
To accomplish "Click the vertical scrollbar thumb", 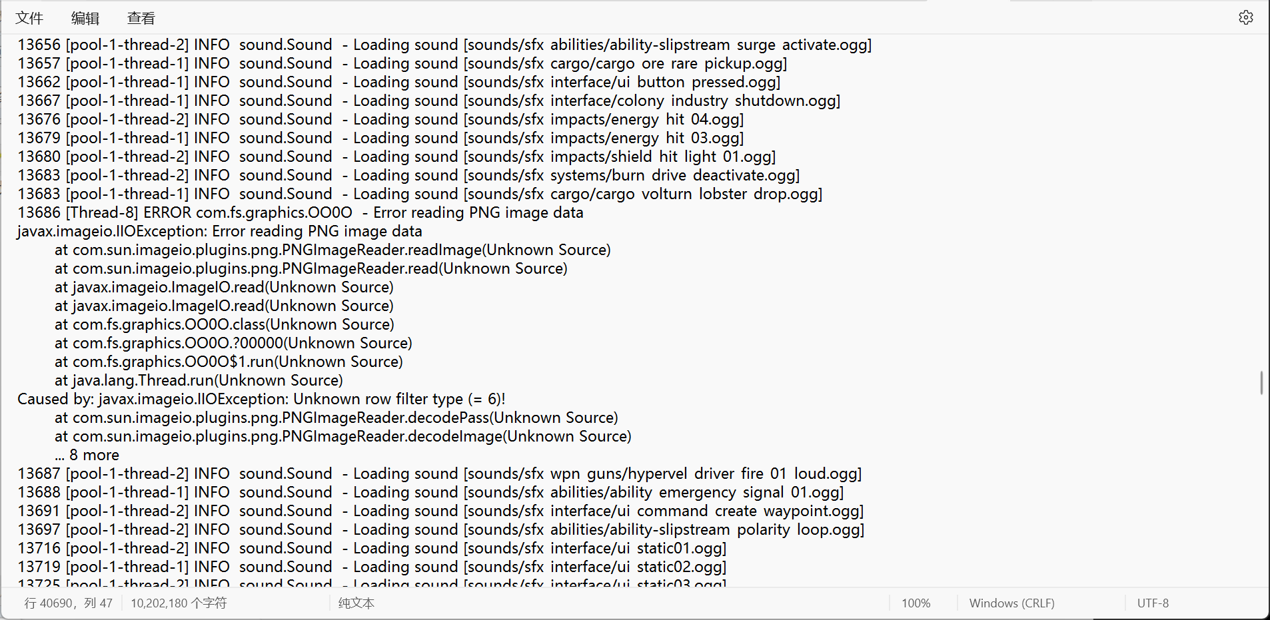I will [x=1261, y=383].
